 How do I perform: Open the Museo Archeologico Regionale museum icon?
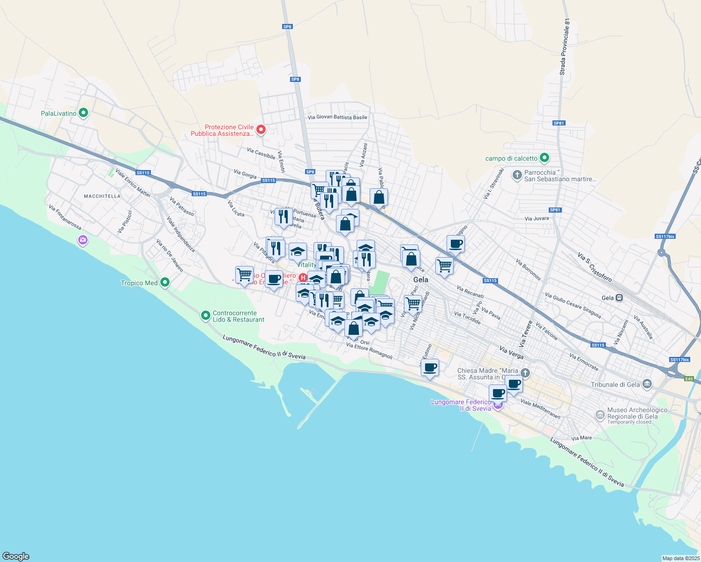point(600,415)
